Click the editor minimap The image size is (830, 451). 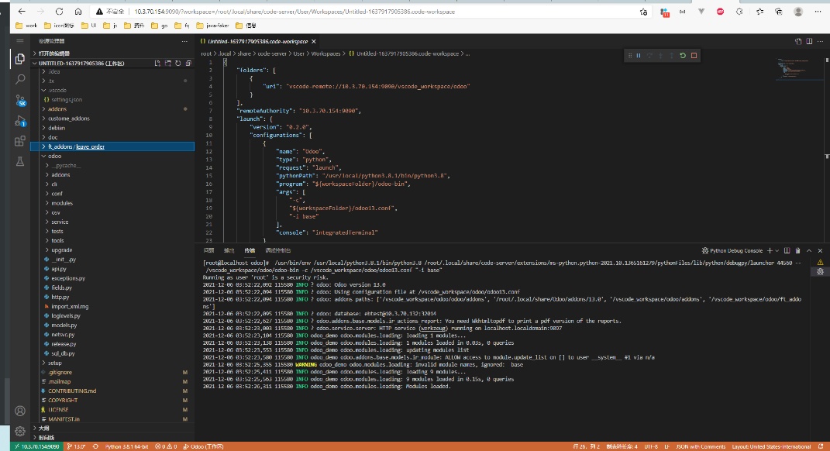click(x=799, y=69)
